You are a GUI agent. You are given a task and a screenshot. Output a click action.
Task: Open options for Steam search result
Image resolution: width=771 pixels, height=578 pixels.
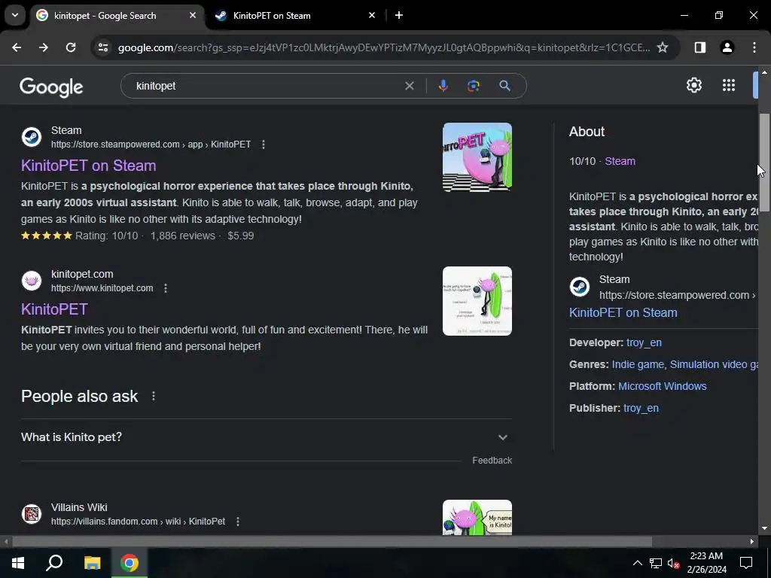tap(264, 144)
